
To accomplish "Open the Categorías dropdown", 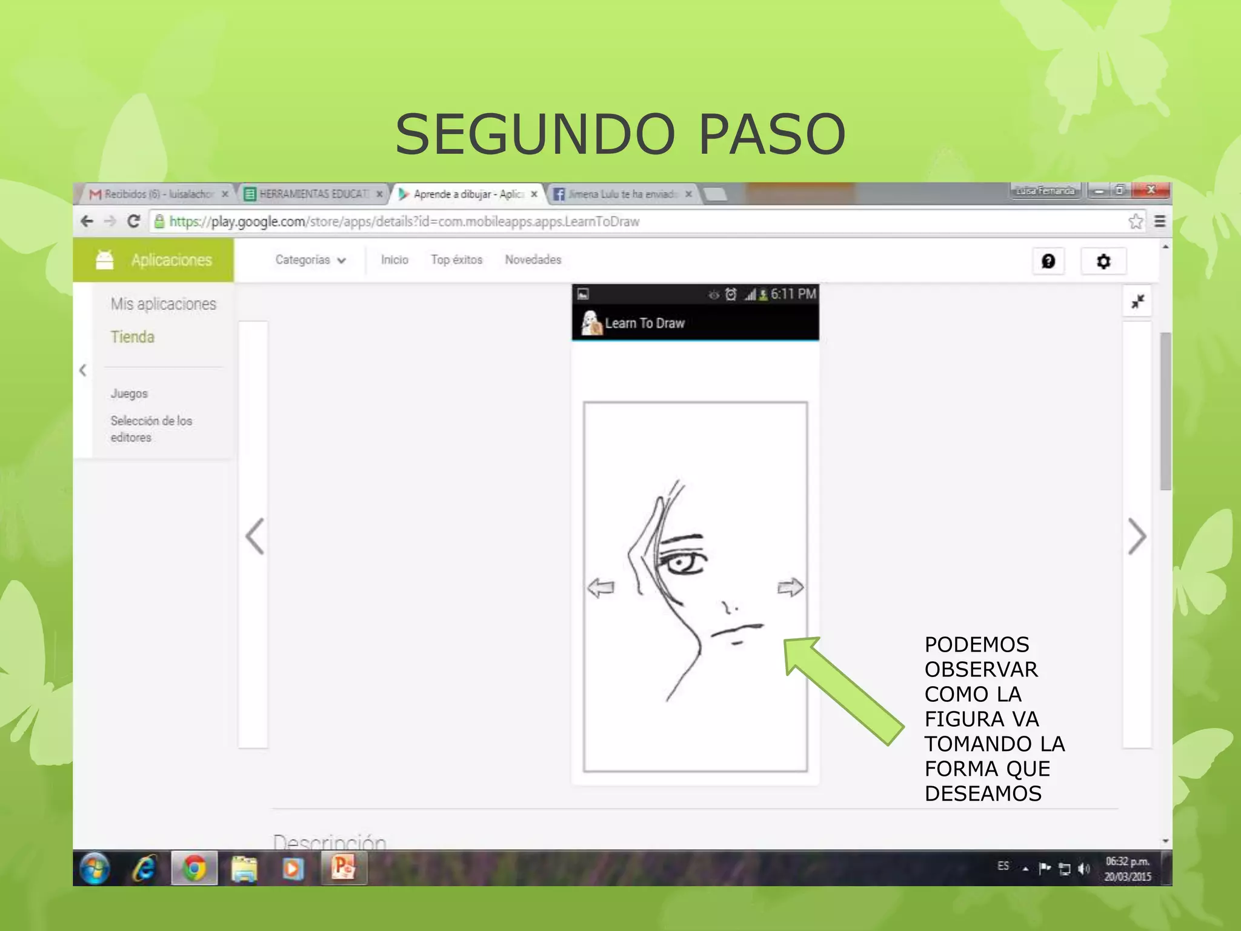I will pos(311,260).
